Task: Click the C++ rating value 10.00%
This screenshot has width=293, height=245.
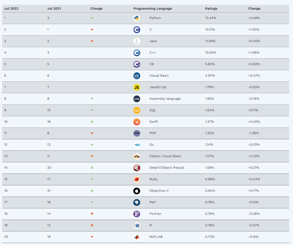Action: pos(211,53)
